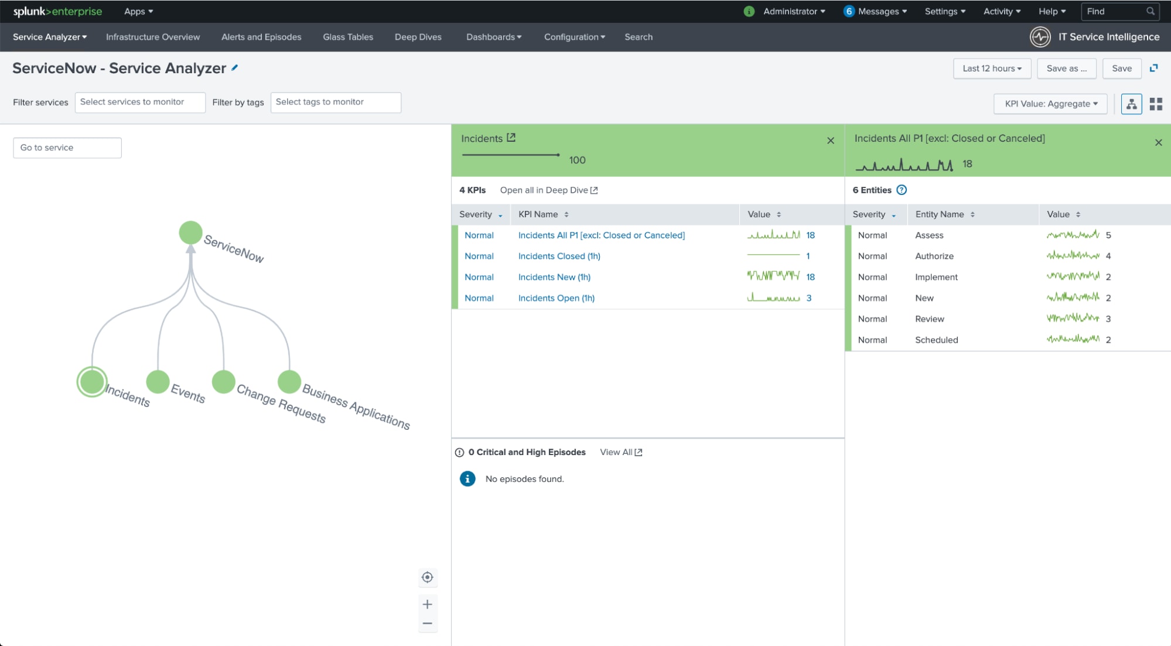Click View All episodes link

coord(621,452)
